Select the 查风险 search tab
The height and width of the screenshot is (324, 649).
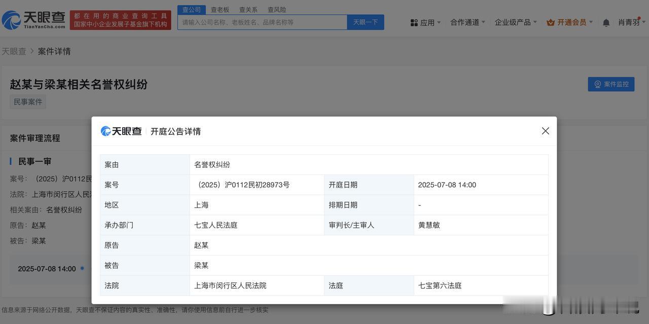pos(277,10)
